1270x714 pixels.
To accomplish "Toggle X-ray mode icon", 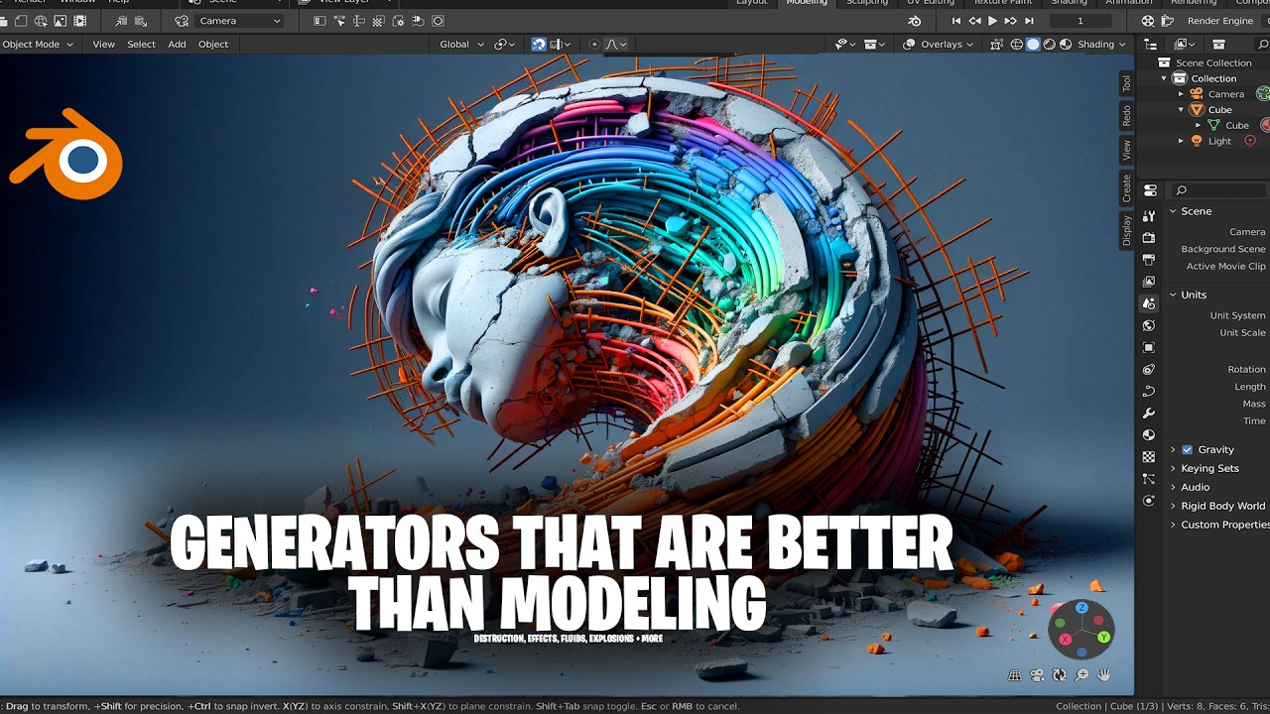I will (997, 44).
